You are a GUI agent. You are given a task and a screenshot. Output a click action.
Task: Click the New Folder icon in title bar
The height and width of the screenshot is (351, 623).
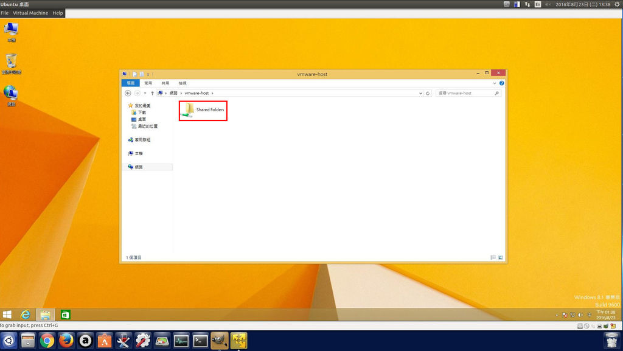[141, 74]
